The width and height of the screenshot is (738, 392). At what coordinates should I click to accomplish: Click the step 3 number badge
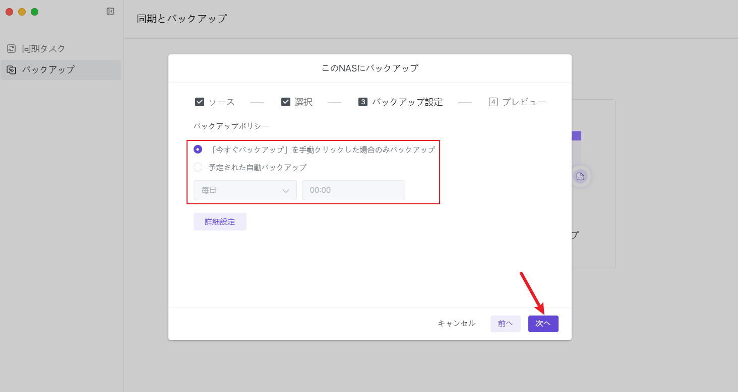(363, 102)
